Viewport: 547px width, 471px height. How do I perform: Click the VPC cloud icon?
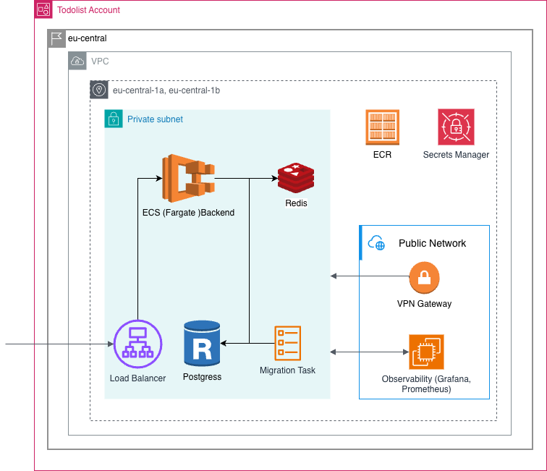click(77, 61)
